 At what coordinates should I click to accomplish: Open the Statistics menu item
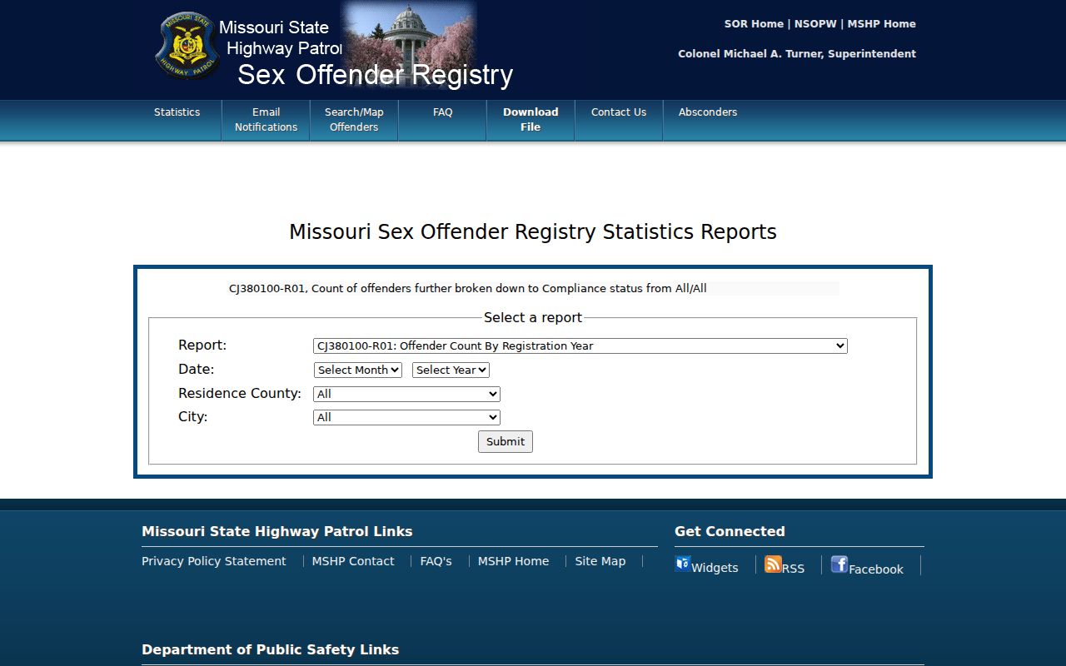pyautogui.click(x=177, y=112)
